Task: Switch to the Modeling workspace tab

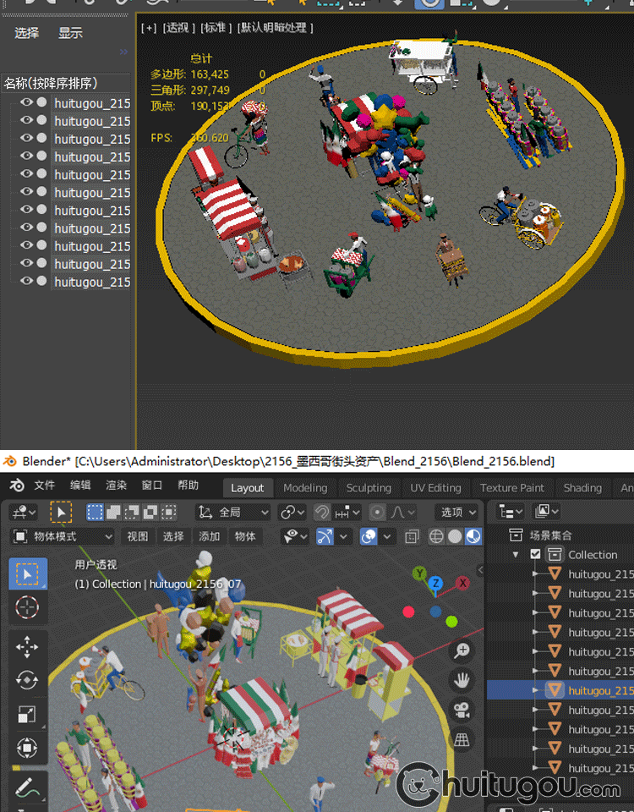Action: (305, 488)
